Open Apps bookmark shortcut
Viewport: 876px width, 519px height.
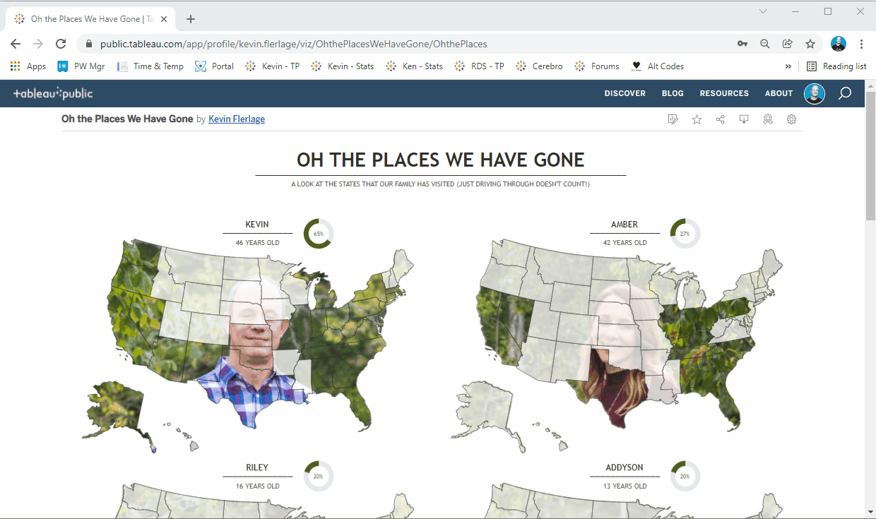pyautogui.click(x=28, y=66)
